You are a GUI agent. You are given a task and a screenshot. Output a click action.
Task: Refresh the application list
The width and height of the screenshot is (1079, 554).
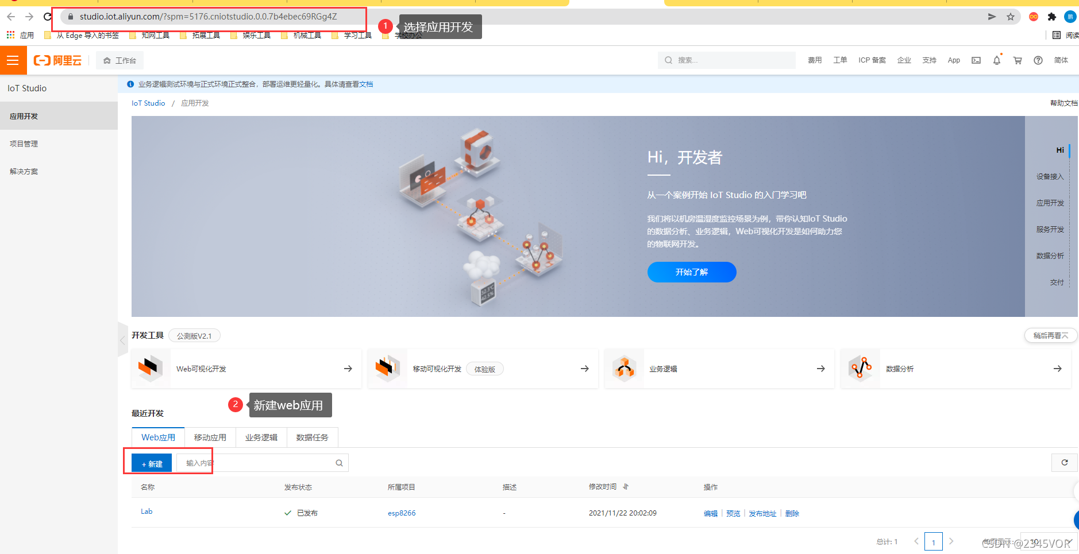pyautogui.click(x=1065, y=463)
